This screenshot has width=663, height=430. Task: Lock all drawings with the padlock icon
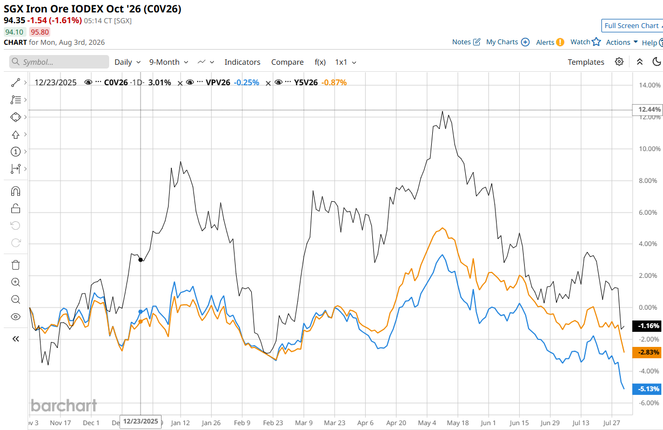click(x=15, y=208)
